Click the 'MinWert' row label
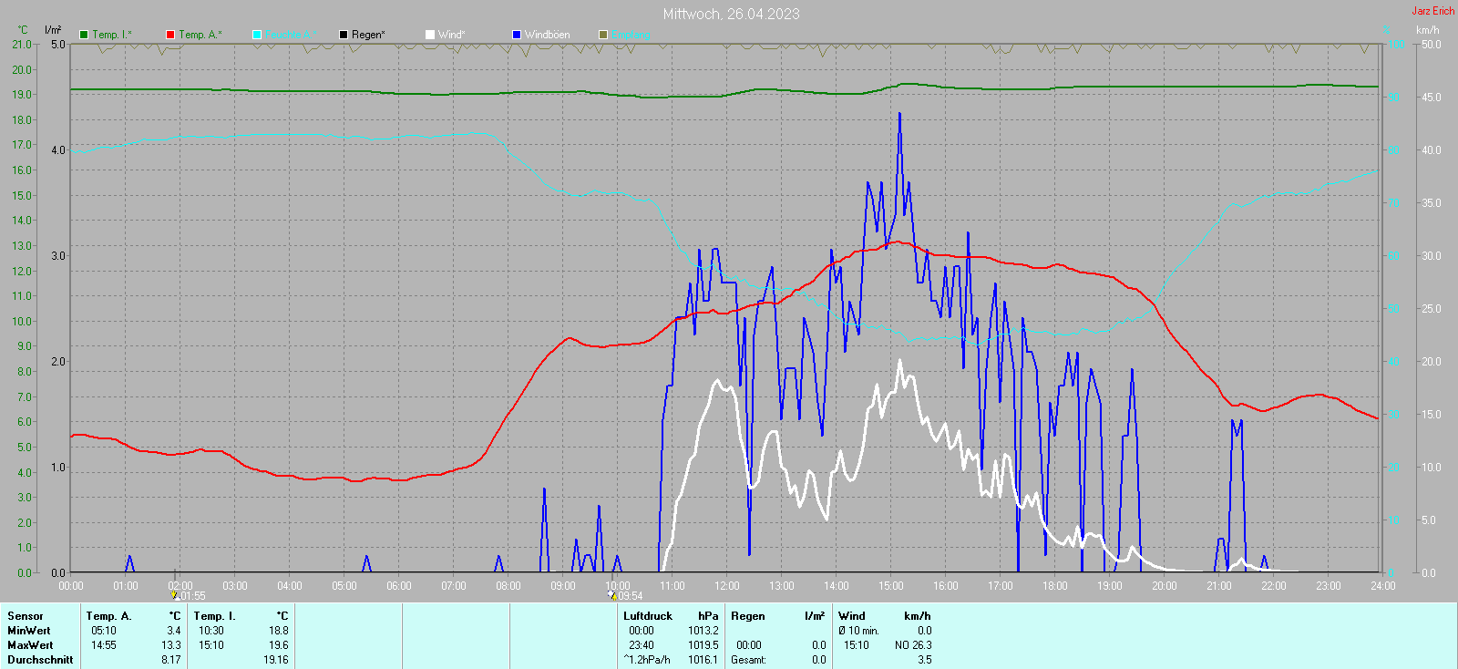 click(x=29, y=631)
